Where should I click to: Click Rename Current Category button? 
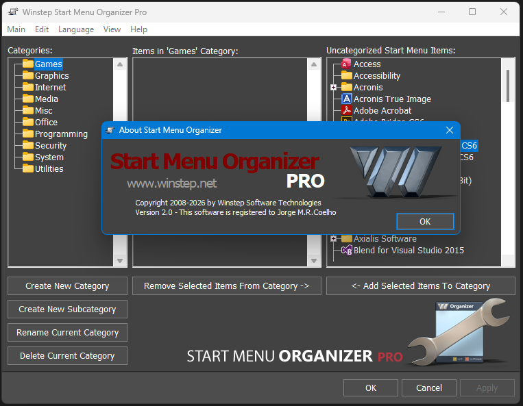(x=67, y=333)
